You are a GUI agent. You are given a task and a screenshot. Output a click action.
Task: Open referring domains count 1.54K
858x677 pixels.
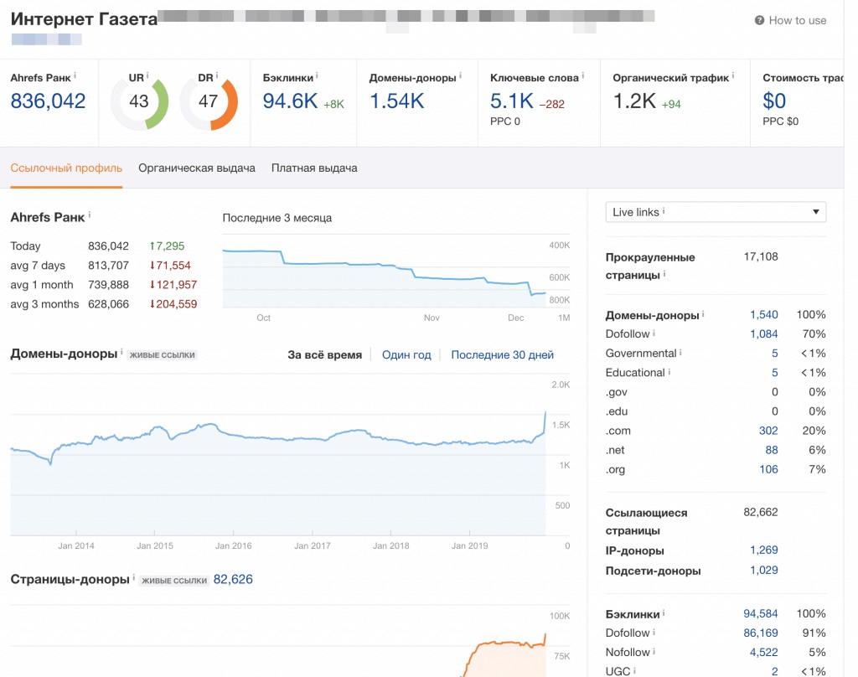pos(396,101)
